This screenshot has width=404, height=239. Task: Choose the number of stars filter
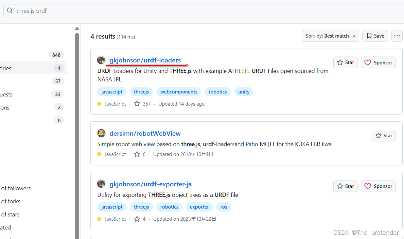pyautogui.click(x=10, y=214)
